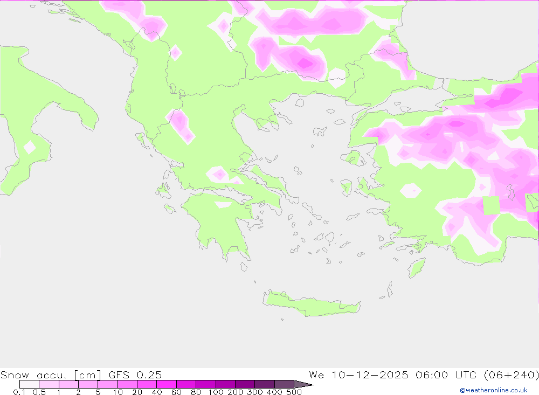This screenshot has width=539, height=395.
Task: Click the 200–300 cm dark purple swatch
Action: [x=245, y=384]
